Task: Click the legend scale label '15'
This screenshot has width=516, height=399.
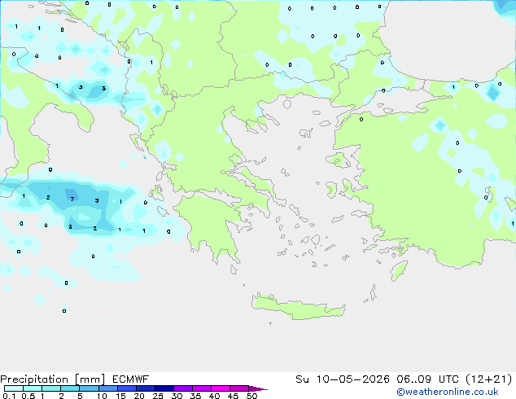Action: pyautogui.click(x=120, y=396)
